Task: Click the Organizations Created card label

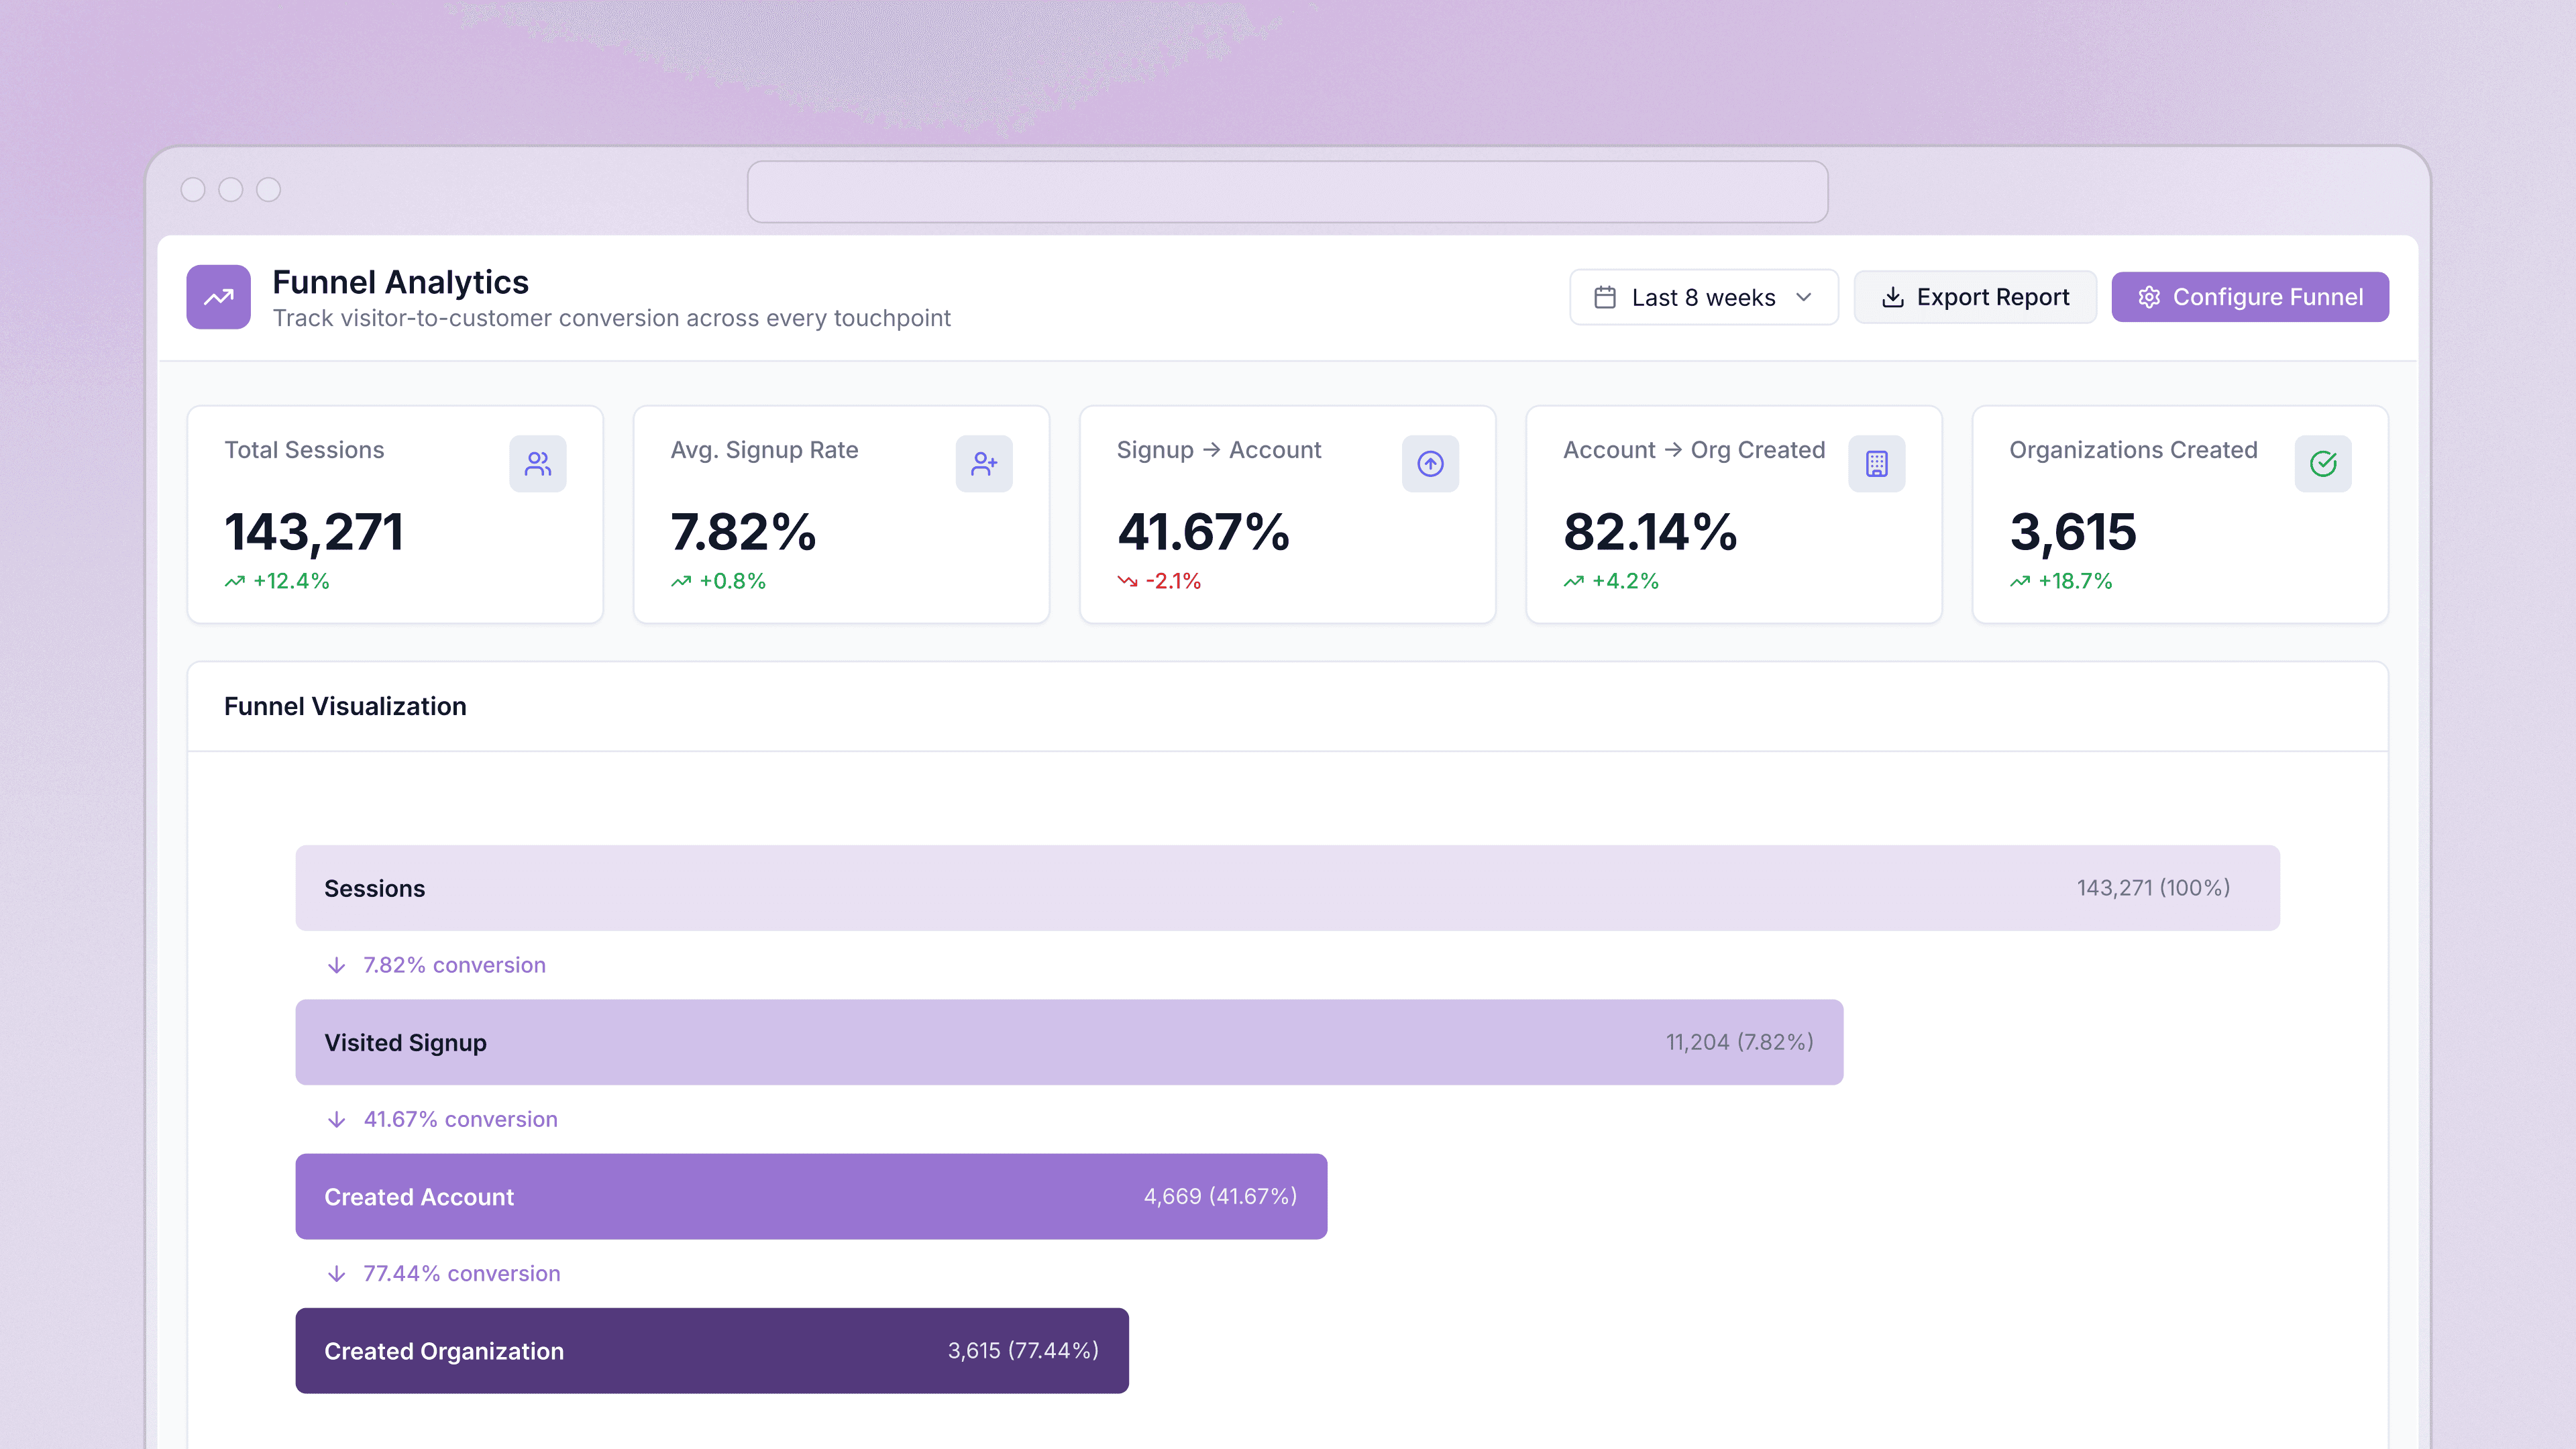Action: (x=2133, y=450)
